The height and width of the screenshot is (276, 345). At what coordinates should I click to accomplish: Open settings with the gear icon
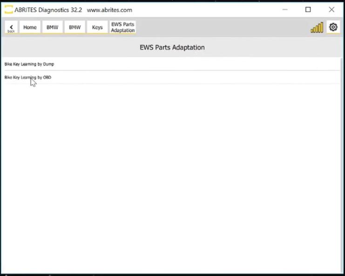tap(333, 27)
